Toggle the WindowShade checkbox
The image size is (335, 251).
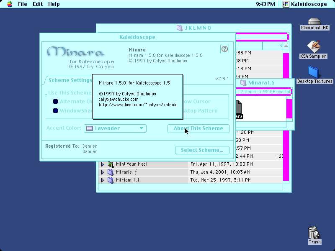pyautogui.click(x=56, y=110)
